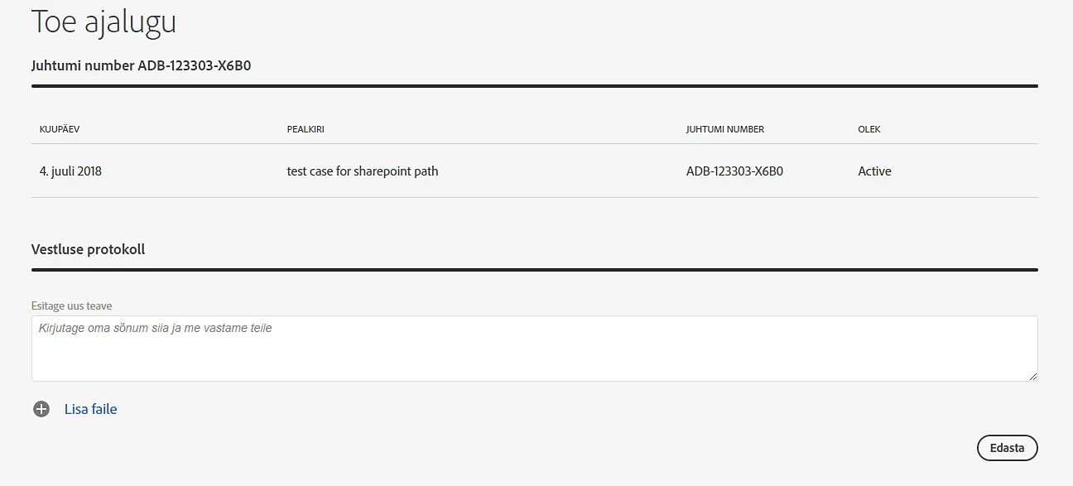Click the 'Esitage uus teave' field label
Screen dimensions: 1073x486
click(71, 306)
